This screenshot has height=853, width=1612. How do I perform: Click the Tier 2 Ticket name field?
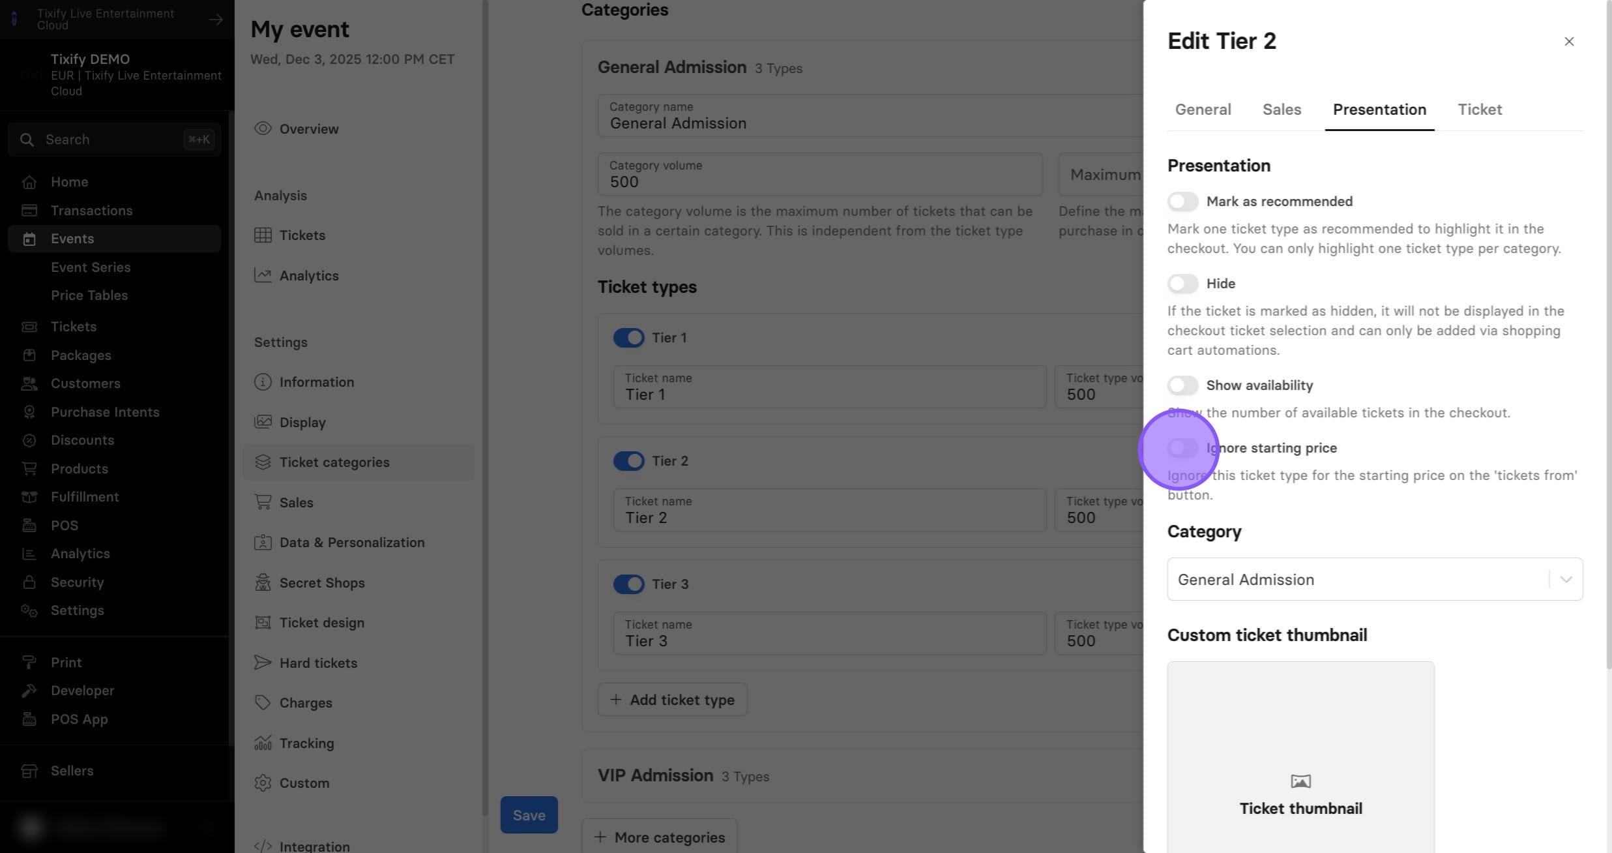(x=829, y=510)
